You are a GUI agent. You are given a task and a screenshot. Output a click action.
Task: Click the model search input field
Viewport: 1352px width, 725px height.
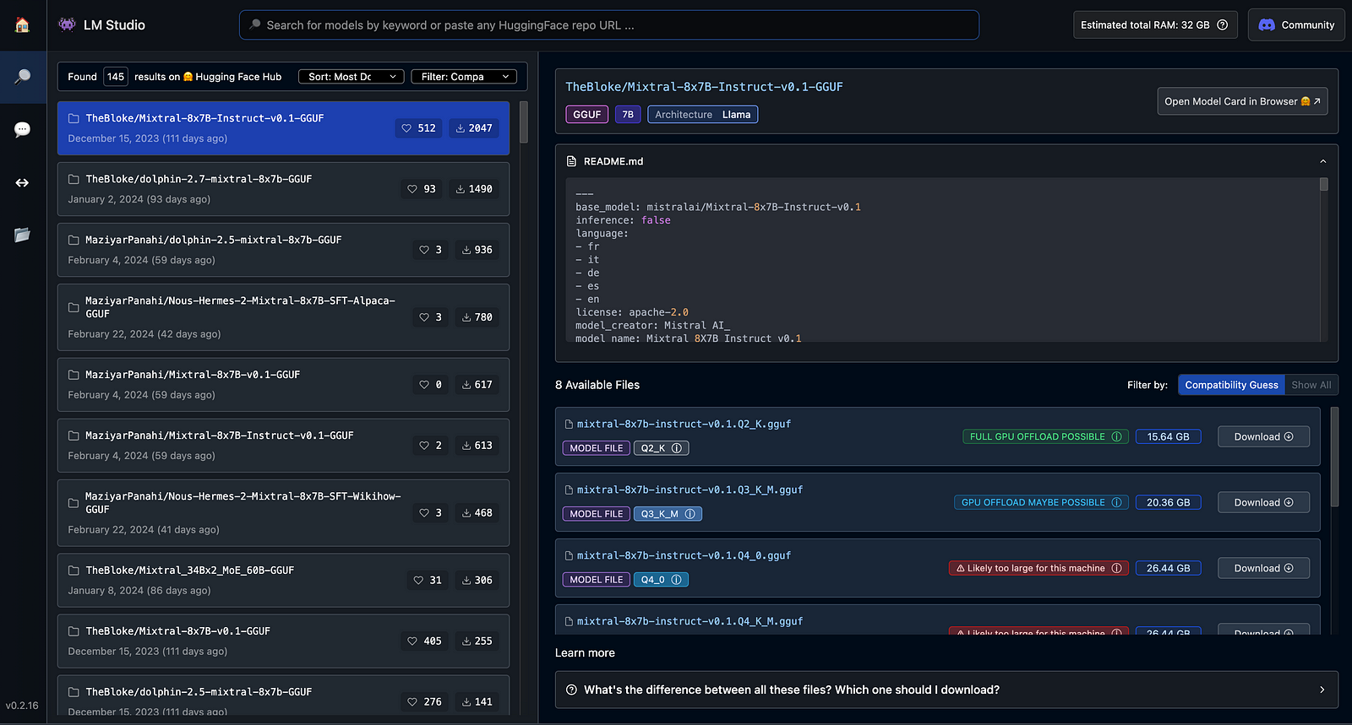tap(609, 25)
